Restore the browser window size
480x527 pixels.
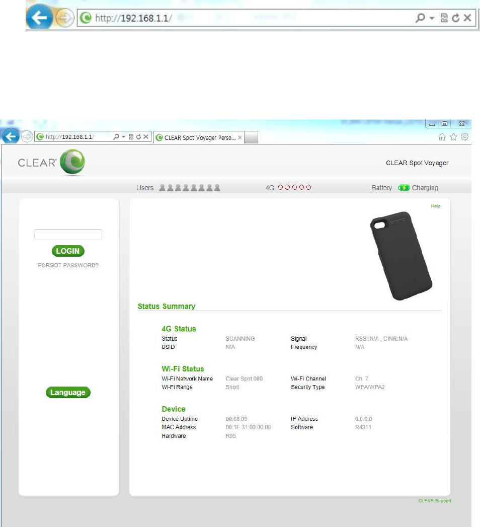point(444,124)
